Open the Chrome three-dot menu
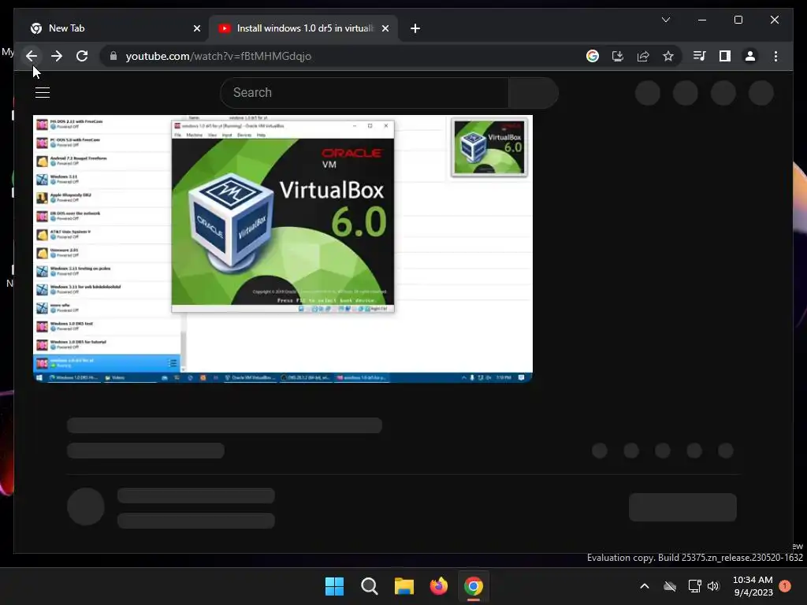 point(775,56)
